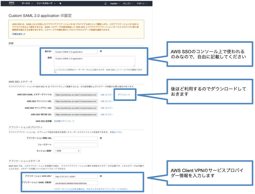Focus the アプリケーション開始 URL input
Viewport: 255px width, 194px height.
click(x=76, y=139)
